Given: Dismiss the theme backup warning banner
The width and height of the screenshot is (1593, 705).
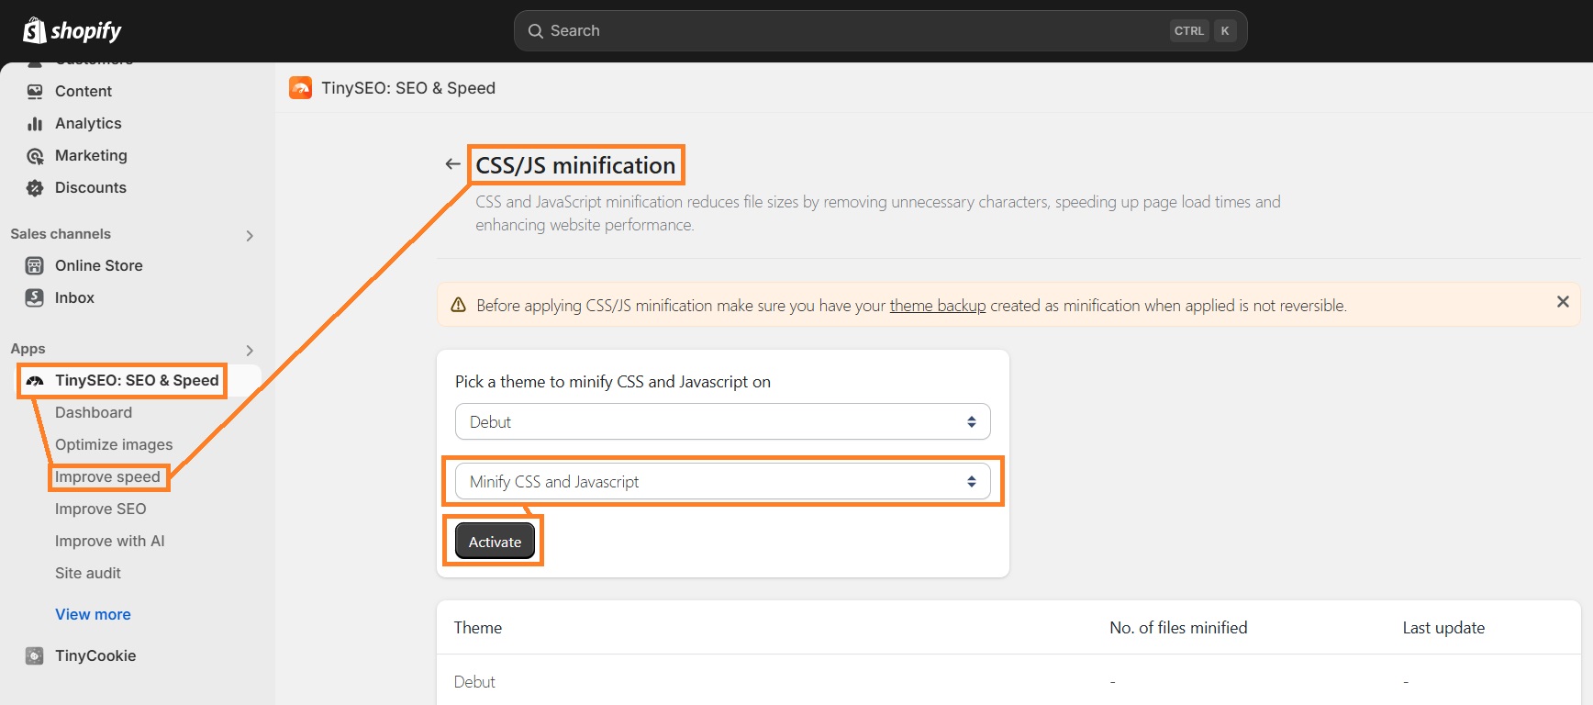Looking at the screenshot, I should tap(1563, 302).
